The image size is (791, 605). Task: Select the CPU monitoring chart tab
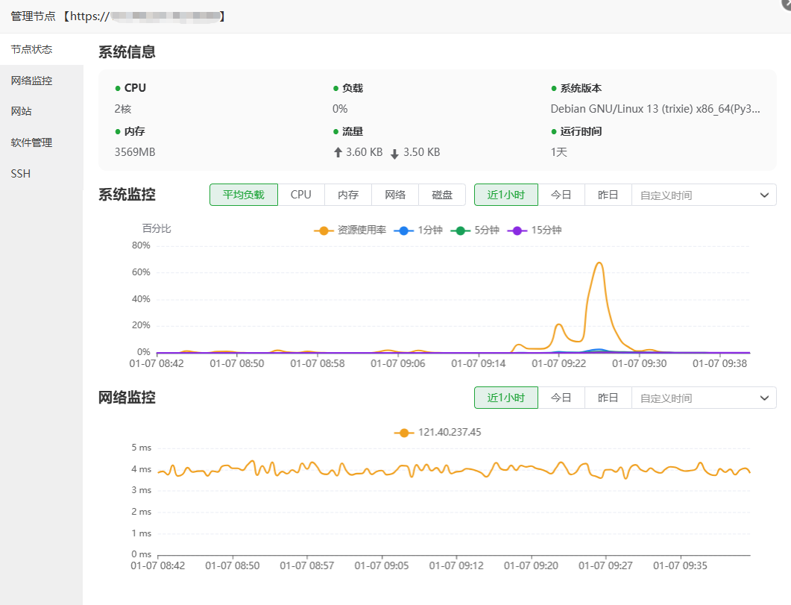click(301, 195)
